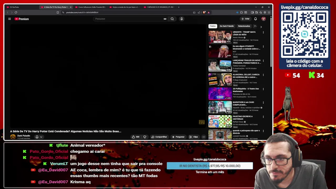Open the Criar button
The width and height of the screenshot is (336, 189).
[x=245, y=19]
